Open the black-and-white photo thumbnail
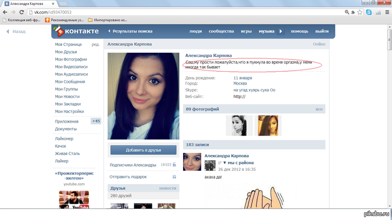Image resolution: width=392 pixels, height=220 pixels. tap(239, 125)
